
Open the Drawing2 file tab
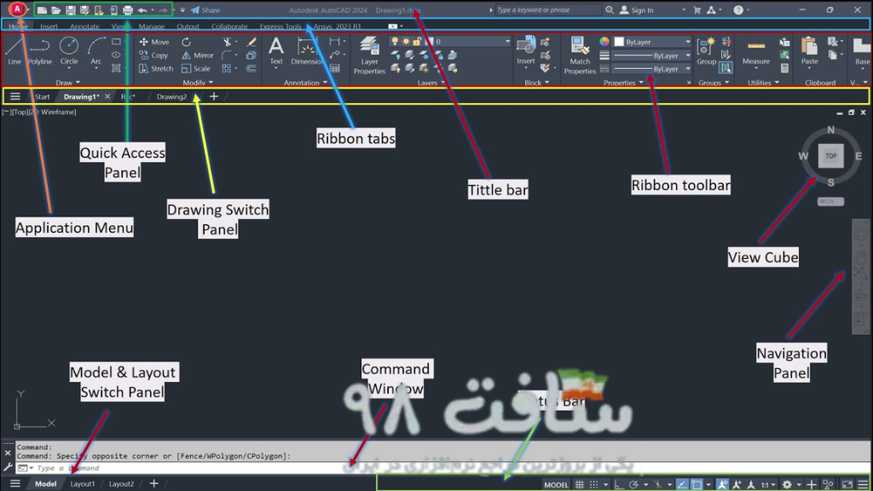point(171,96)
